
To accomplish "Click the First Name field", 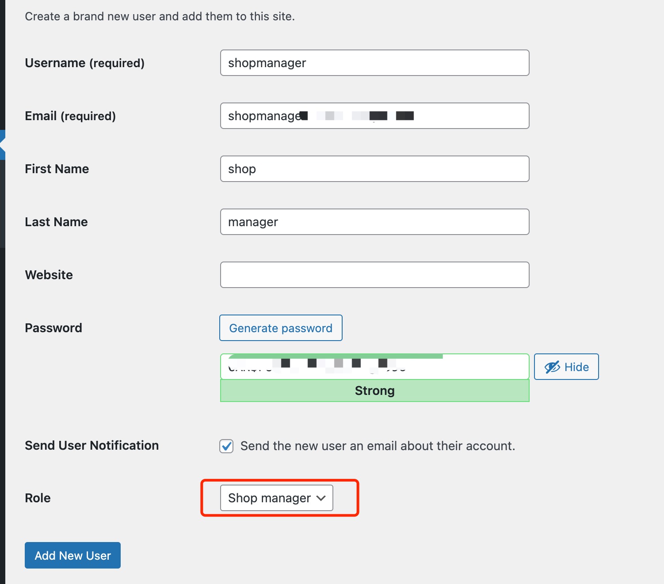I will (374, 169).
